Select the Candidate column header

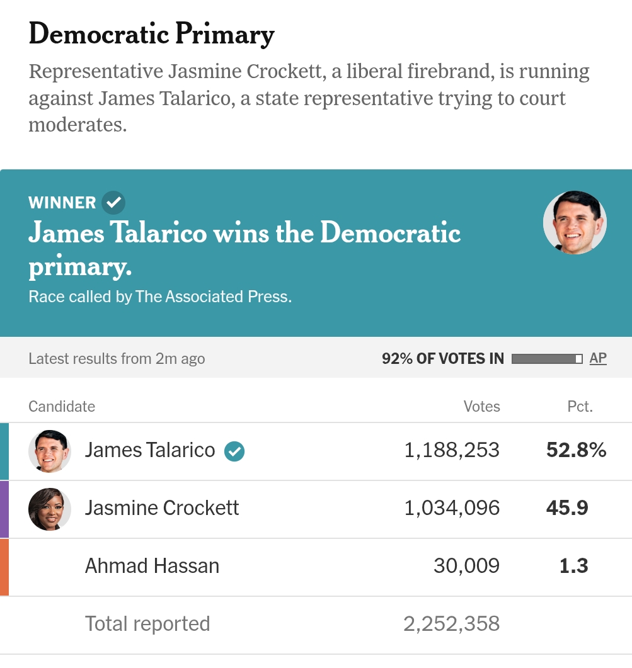click(62, 407)
